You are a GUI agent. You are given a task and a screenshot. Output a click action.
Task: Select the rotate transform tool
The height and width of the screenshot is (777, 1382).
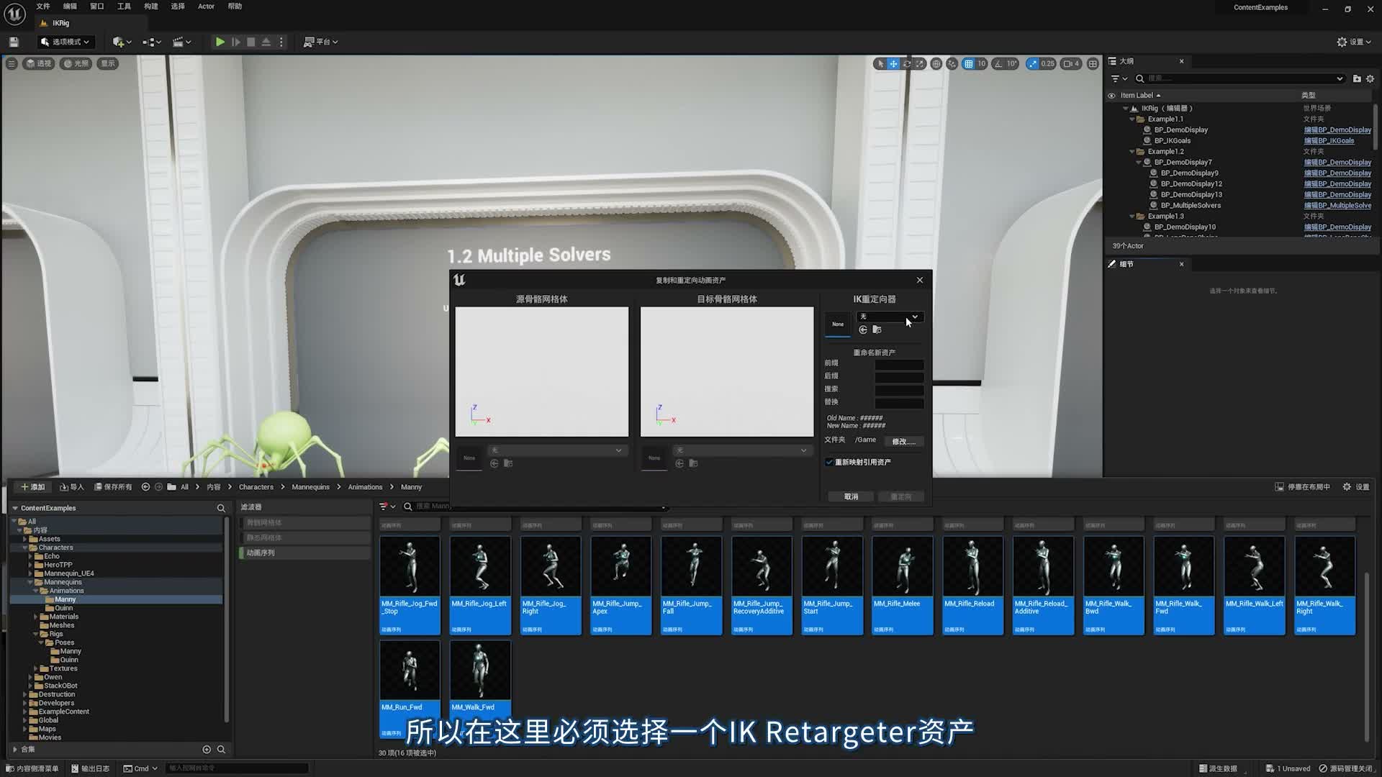click(x=907, y=64)
